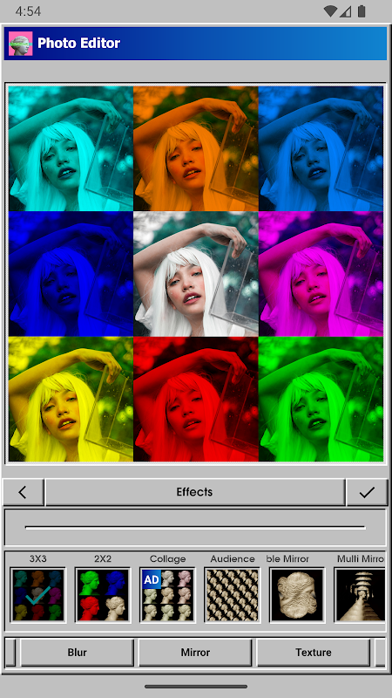
Task: Tap the cyan tinted photo tile
Action: coord(71,148)
